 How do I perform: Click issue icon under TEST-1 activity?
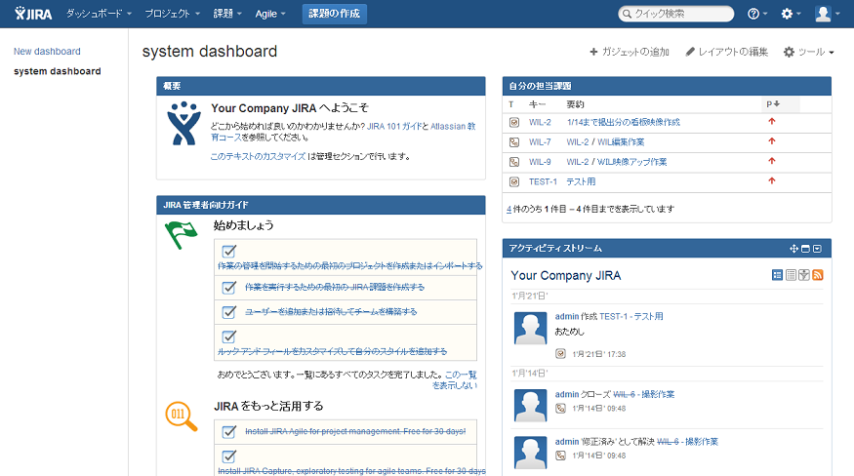(560, 354)
